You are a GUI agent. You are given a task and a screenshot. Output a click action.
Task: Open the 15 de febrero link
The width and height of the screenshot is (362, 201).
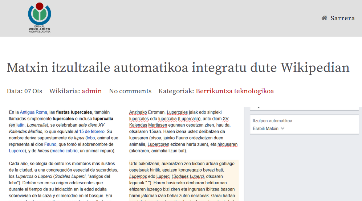pyautogui.click(x=91, y=132)
